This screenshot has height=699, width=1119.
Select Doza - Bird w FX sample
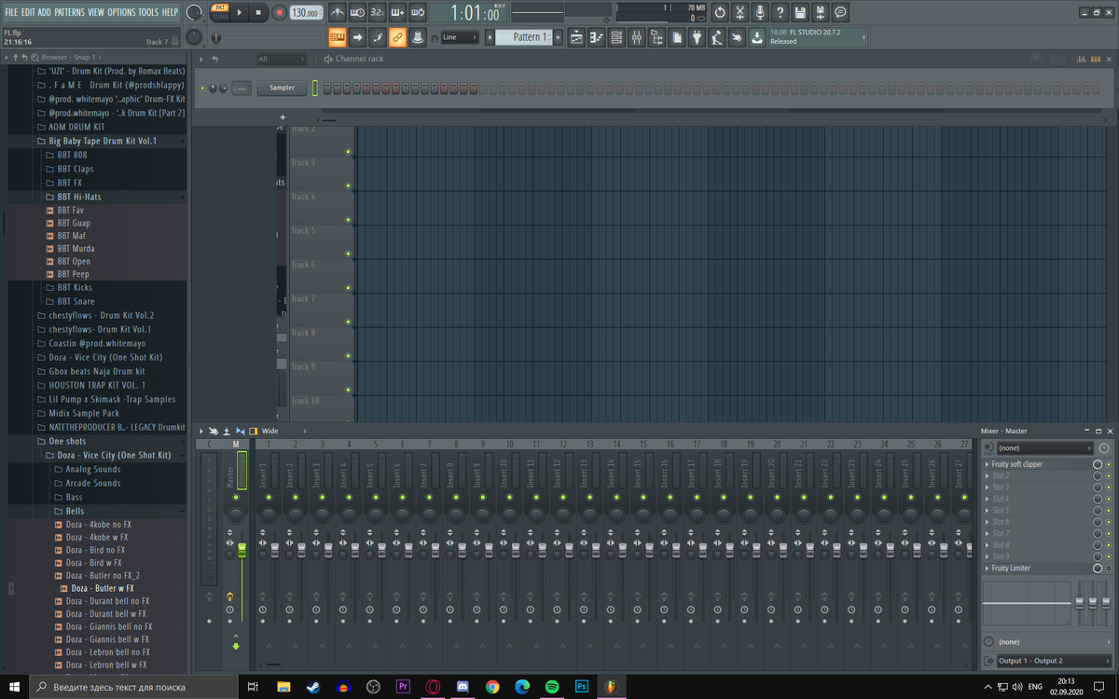tap(93, 563)
